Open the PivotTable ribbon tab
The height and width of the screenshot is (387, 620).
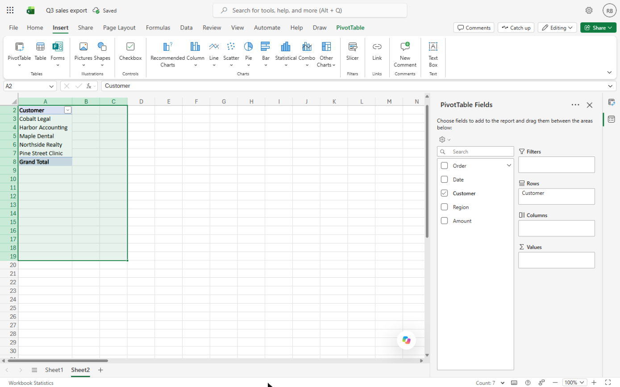click(350, 28)
